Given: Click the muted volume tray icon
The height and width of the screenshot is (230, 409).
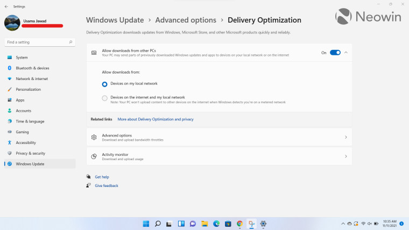Looking at the screenshot, I should click(370, 224).
